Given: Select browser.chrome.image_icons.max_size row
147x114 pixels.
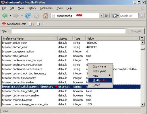Looking at the screenshot, I should [71, 104].
